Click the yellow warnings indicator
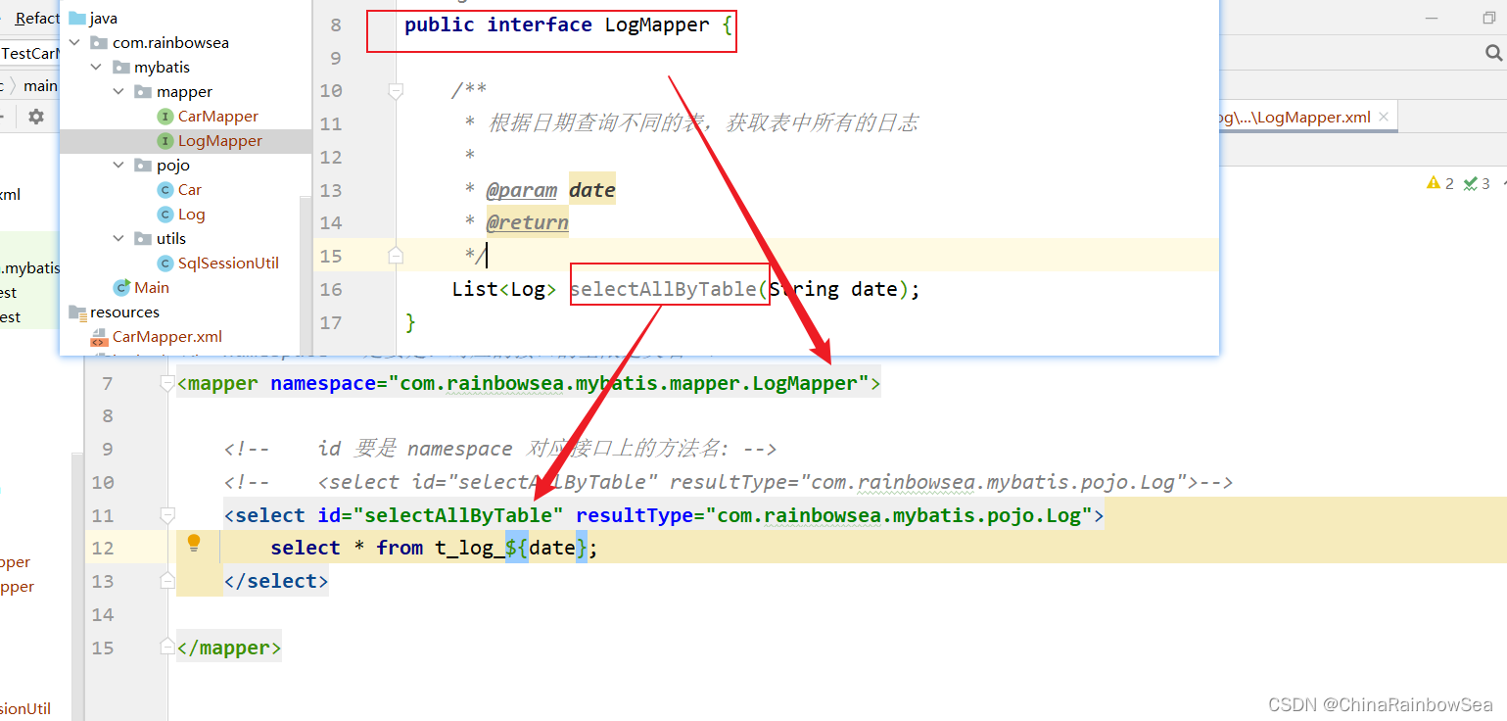 (1439, 183)
